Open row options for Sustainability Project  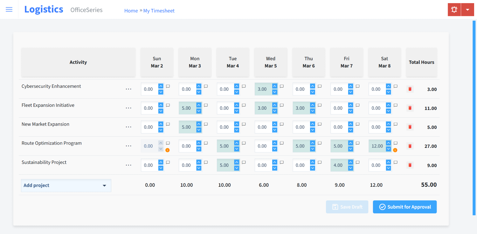click(128, 165)
